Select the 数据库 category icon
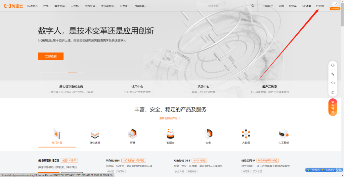344x177 pixels. pos(170,134)
